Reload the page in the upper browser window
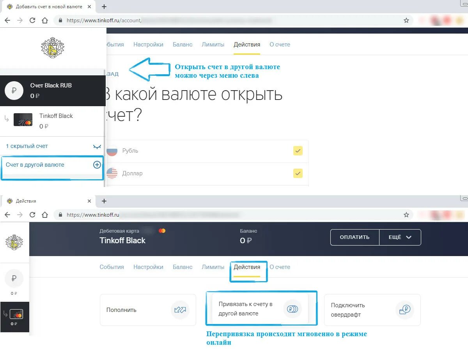468x349 pixels. pos(32,20)
